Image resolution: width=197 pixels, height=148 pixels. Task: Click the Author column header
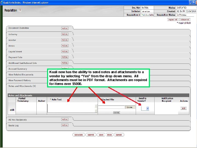(42, 101)
